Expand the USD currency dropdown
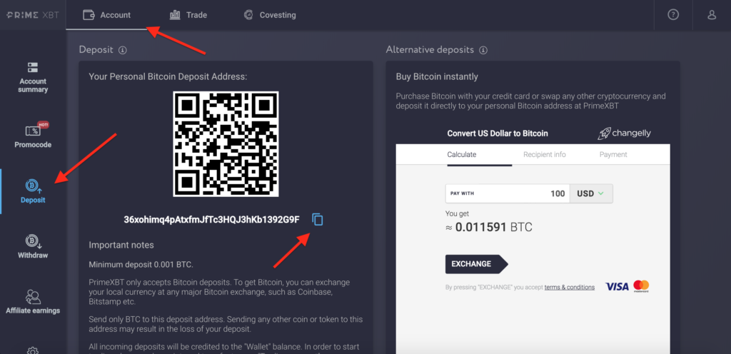 tap(591, 193)
